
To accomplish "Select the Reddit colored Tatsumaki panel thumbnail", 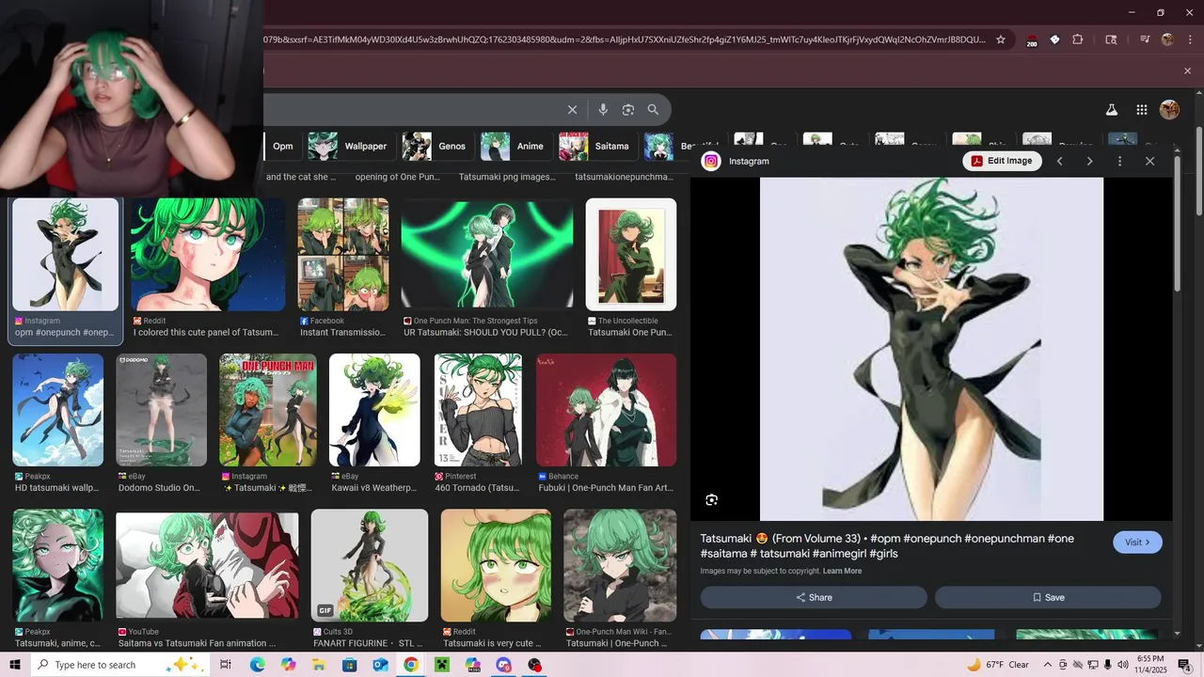I will (x=208, y=254).
